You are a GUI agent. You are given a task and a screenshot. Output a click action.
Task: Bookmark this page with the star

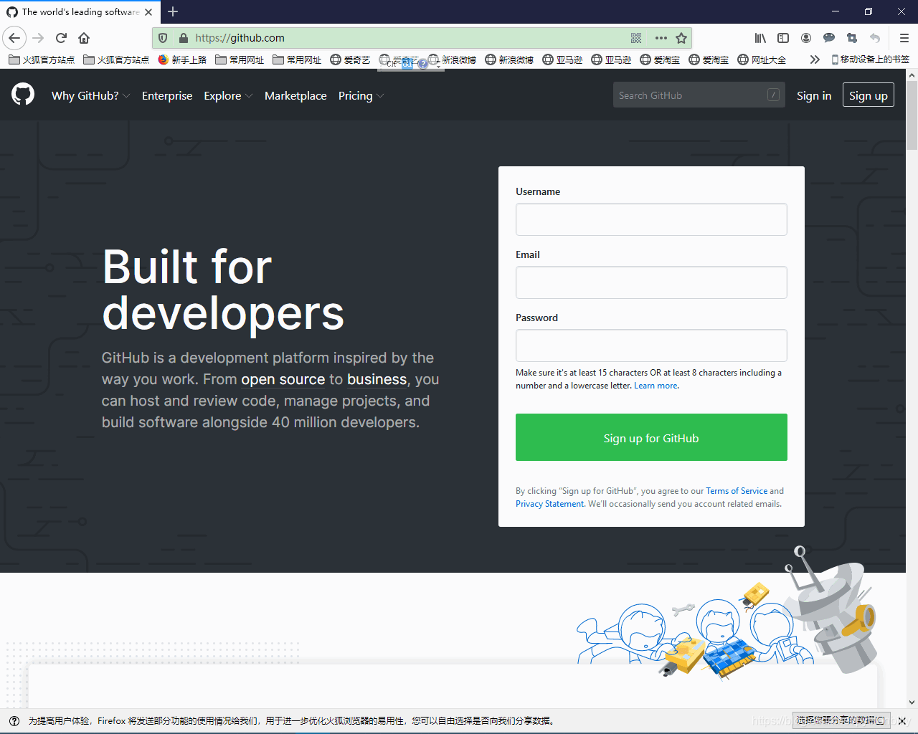click(681, 38)
